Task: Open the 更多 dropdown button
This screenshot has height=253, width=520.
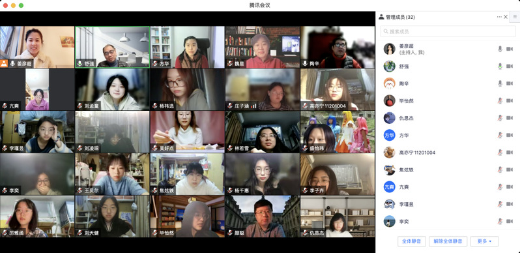Action: (484, 241)
